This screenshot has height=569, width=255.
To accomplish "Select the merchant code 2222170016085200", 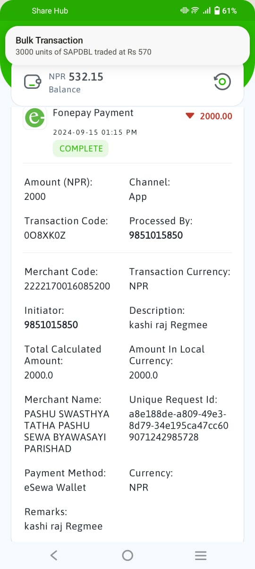I will coord(67,286).
